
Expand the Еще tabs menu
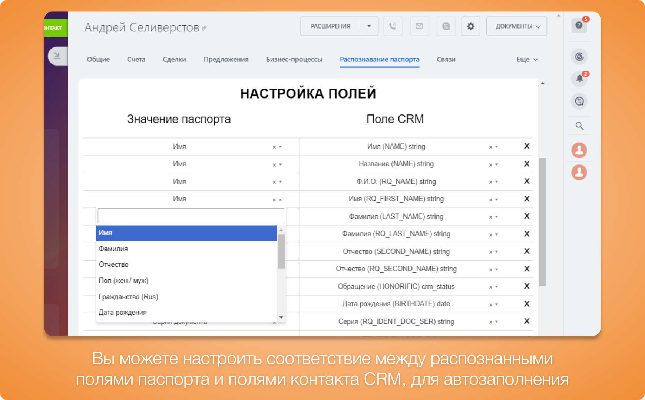click(x=526, y=60)
